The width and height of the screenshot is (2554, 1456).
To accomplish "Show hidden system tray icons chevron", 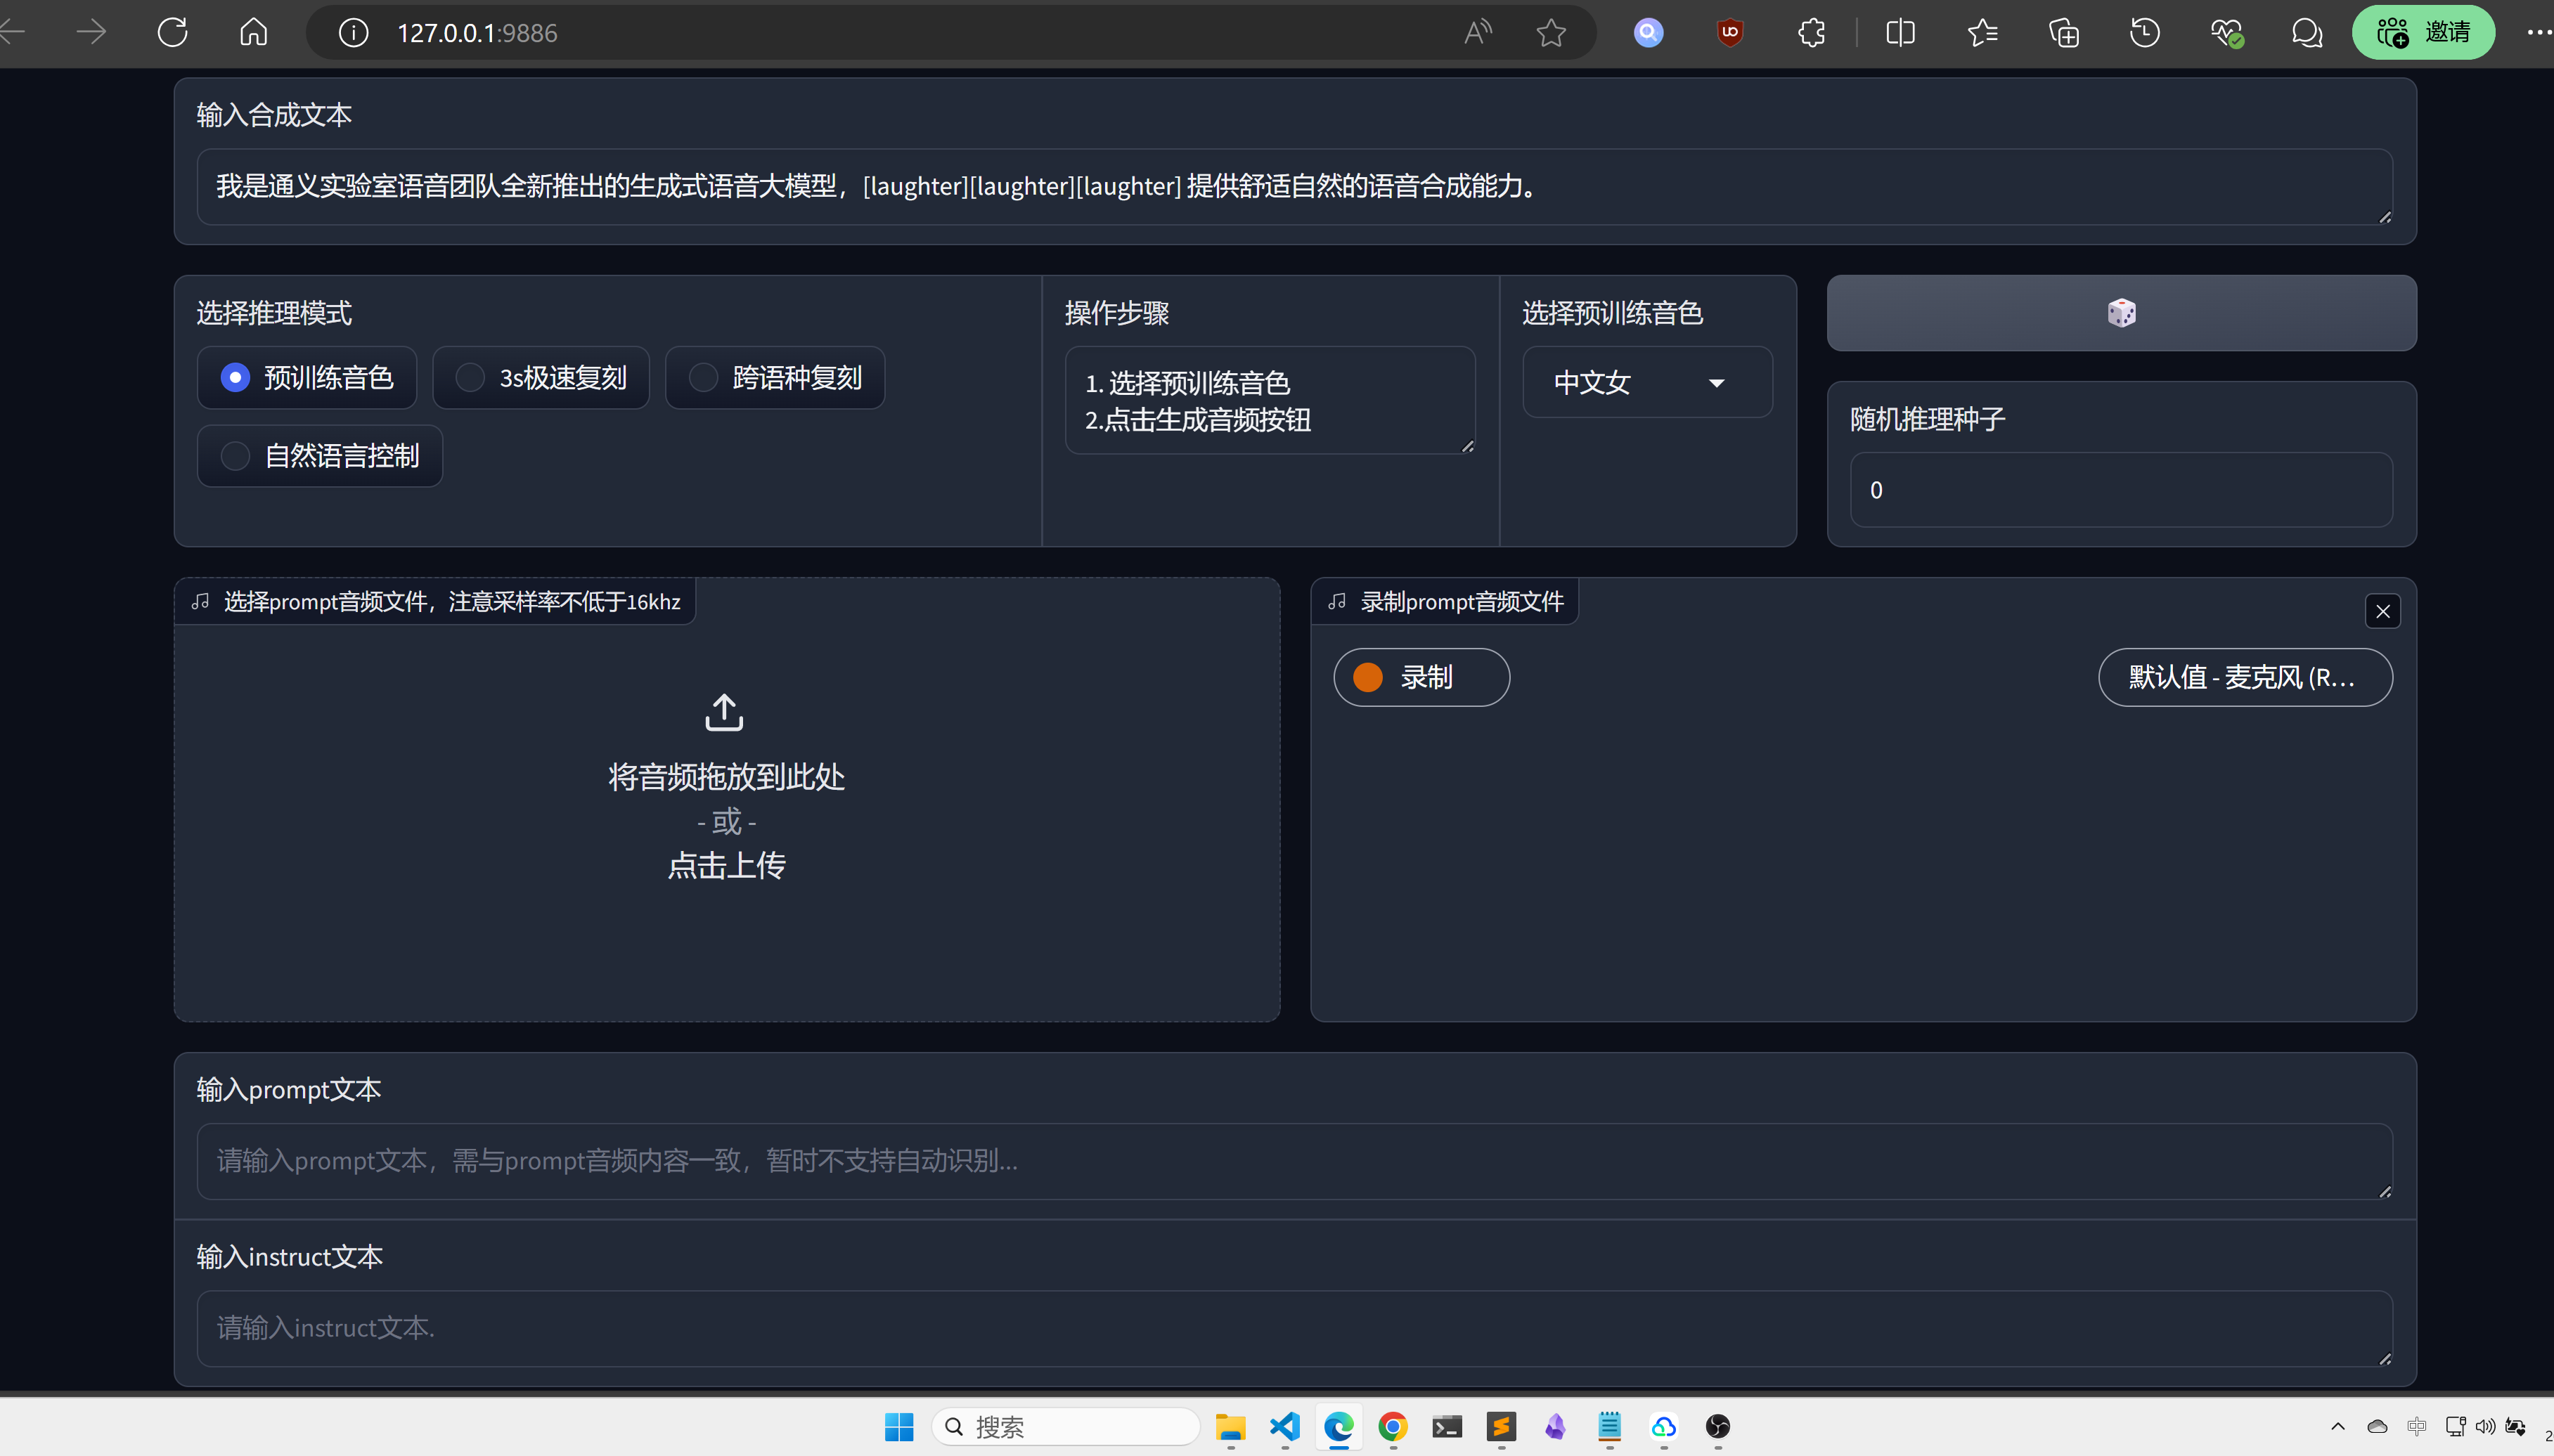I will [2338, 1426].
